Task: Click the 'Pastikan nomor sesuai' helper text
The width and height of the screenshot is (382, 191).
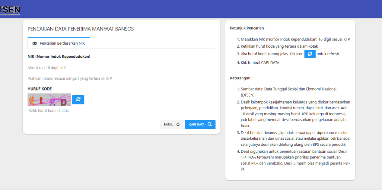Action: [70, 78]
